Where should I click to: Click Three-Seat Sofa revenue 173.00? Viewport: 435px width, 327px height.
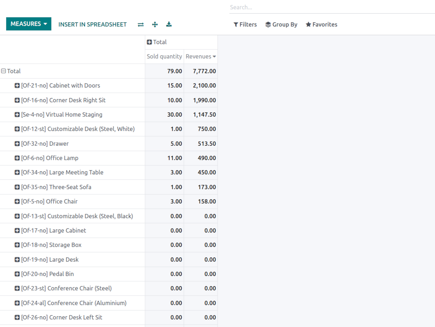tap(207, 187)
